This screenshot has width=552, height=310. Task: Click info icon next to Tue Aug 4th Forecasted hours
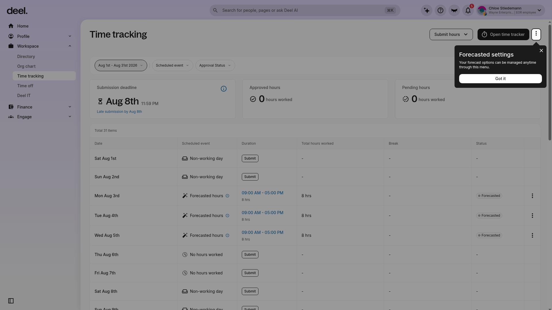tap(227, 216)
